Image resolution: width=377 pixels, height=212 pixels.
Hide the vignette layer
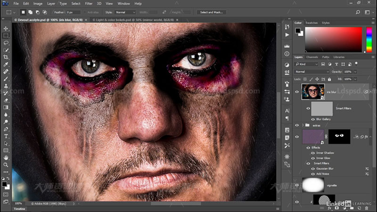click(x=297, y=185)
